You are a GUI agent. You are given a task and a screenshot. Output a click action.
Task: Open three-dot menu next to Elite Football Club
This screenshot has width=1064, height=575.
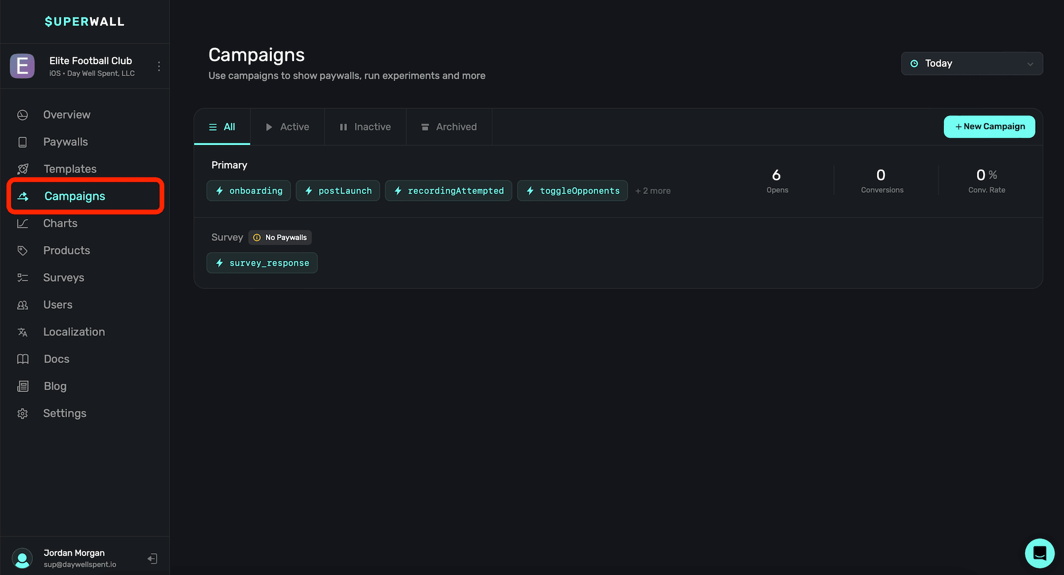point(159,66)
